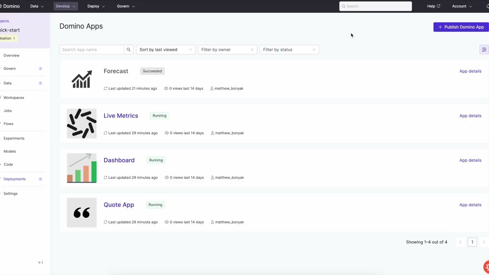Click the eye views icon in Forecast row
This screenshot has width=489, height=275.
[x=166, y=88]
